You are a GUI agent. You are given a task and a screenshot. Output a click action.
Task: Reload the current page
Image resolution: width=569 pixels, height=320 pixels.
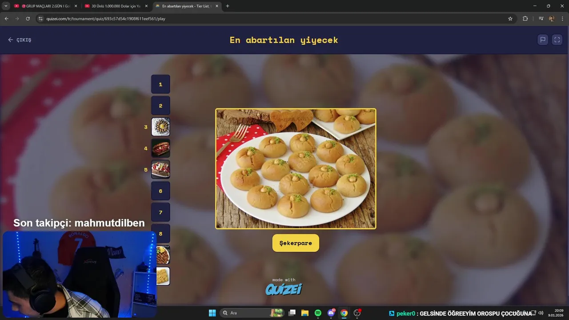[x=28, y=19]
